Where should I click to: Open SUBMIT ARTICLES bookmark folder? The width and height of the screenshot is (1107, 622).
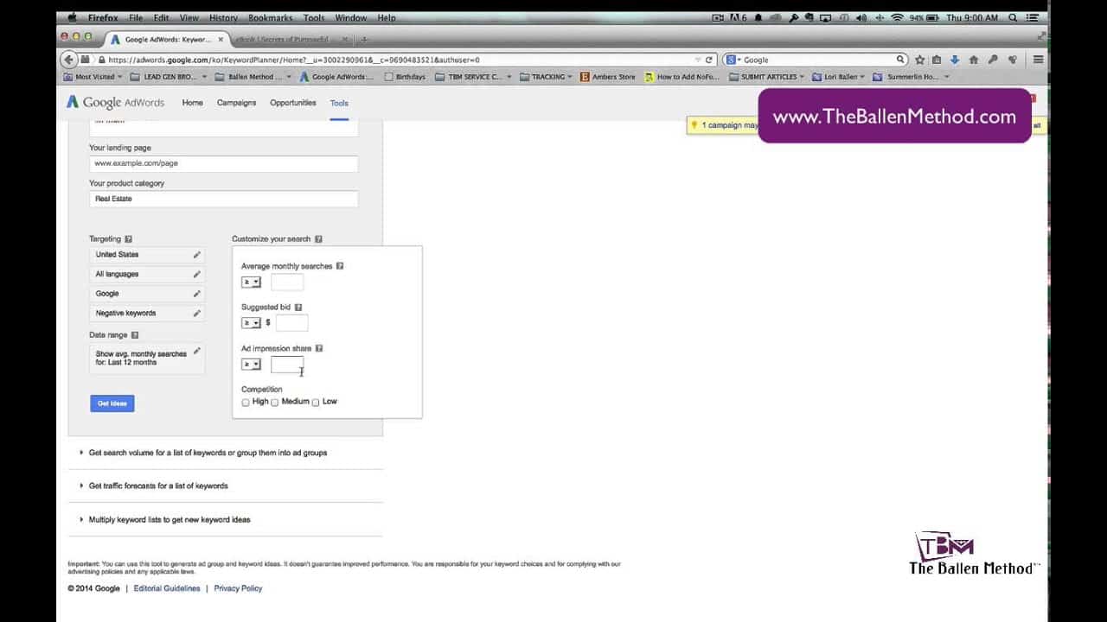(x=767, y=77)
